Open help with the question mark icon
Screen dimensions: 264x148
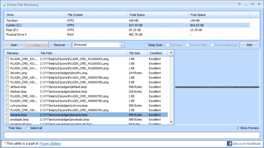pos(239,4)
